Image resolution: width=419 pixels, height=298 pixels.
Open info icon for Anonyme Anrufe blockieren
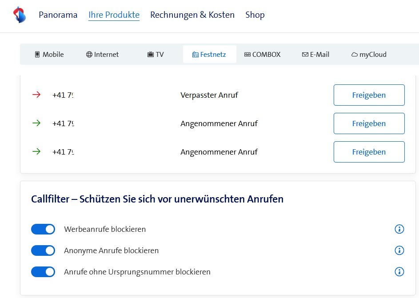point(399,250)
